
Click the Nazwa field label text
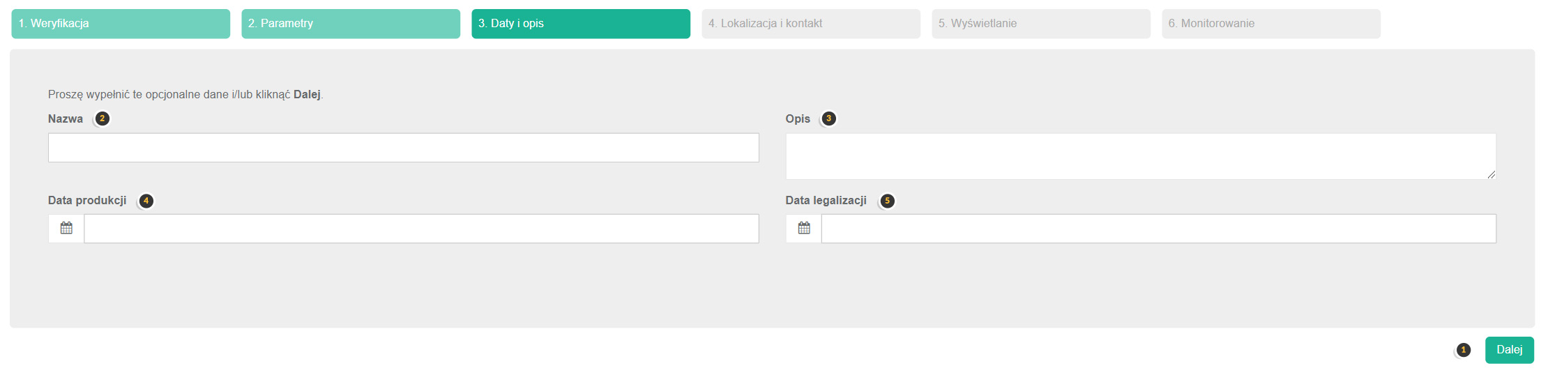[66, 118]
